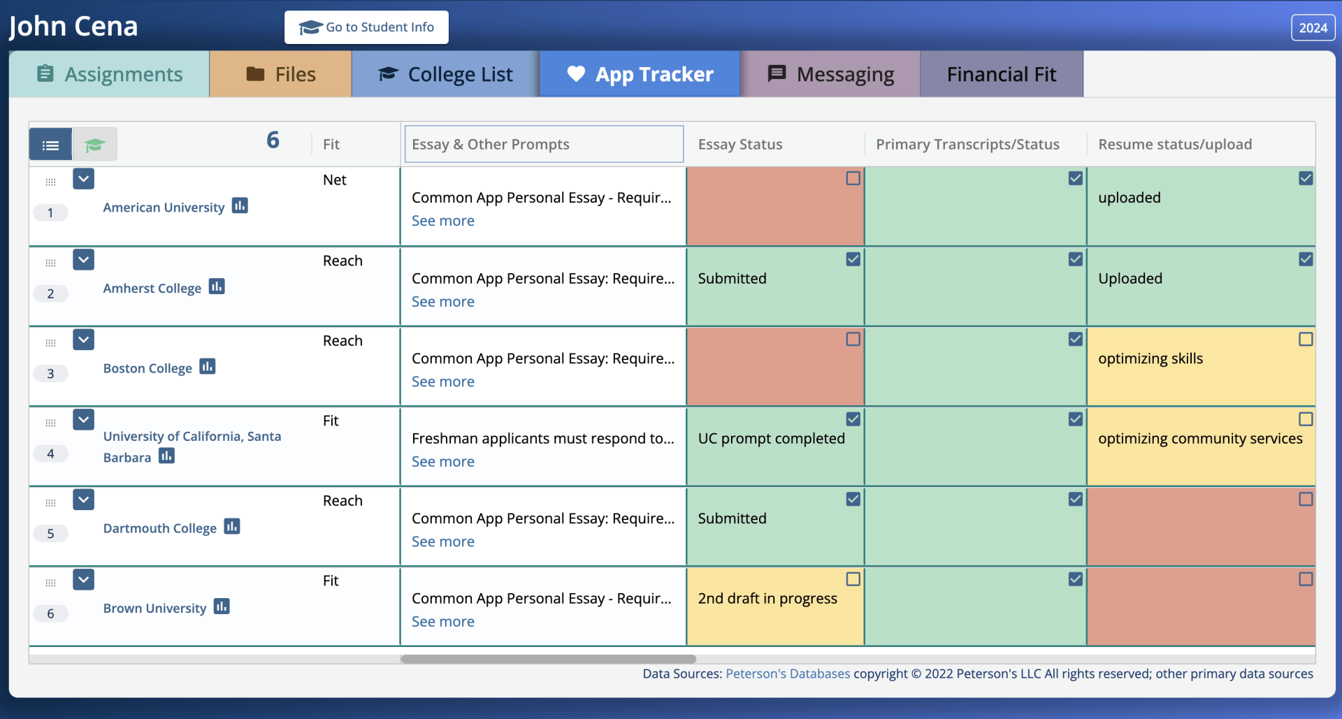The image size is (1342, 719).
Task: Select the 2024 year badge
Action: point(1313,28)
